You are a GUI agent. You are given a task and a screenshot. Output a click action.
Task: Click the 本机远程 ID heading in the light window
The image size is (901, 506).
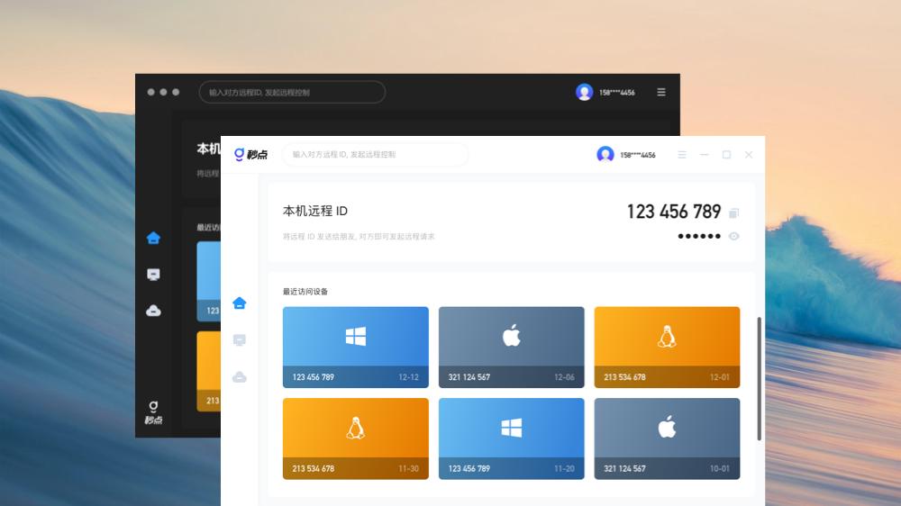314,211
